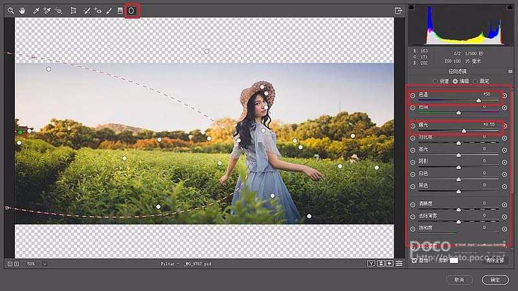Open the 50% zoom level dropdown
Image resolution: width=518 pixels, height=291 pixels.
point(45,264)
